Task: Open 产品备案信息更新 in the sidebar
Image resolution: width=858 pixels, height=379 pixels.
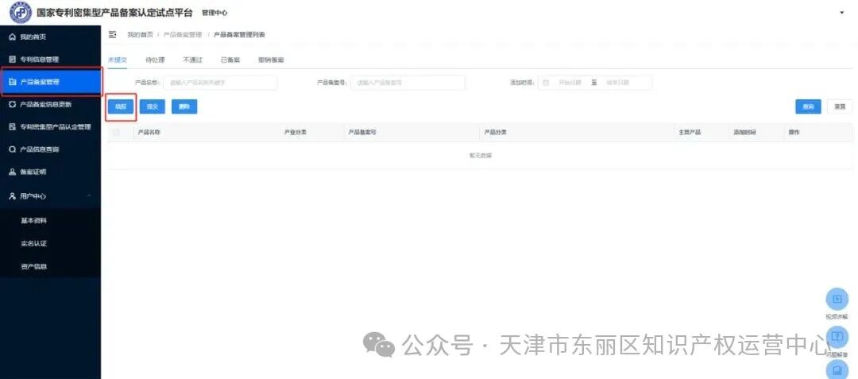Action: [x=50, y=104]
